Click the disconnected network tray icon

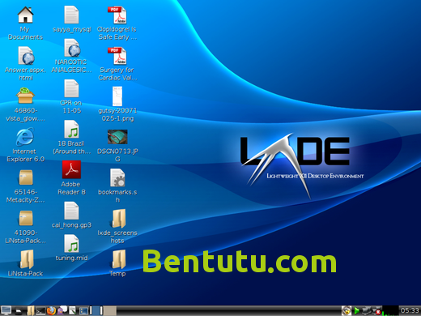click(x=377, y=310)
